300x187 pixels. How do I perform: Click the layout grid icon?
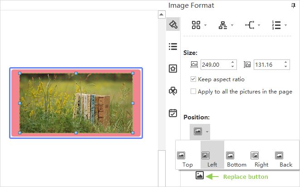click(x=196, y=25)
